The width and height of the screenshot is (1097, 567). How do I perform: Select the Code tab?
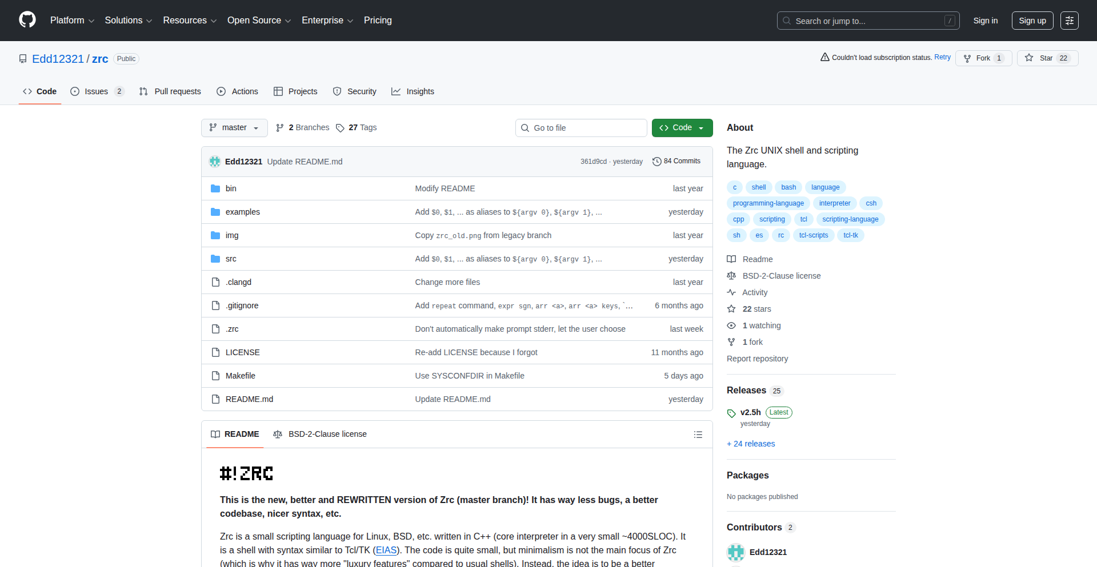40,91
